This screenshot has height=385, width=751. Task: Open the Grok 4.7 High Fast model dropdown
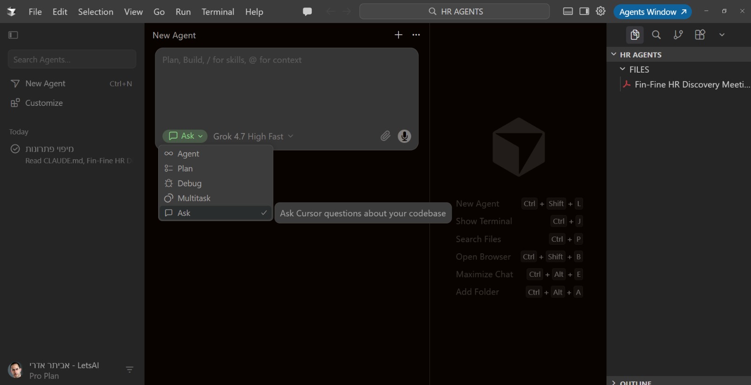tap(253, 136)
